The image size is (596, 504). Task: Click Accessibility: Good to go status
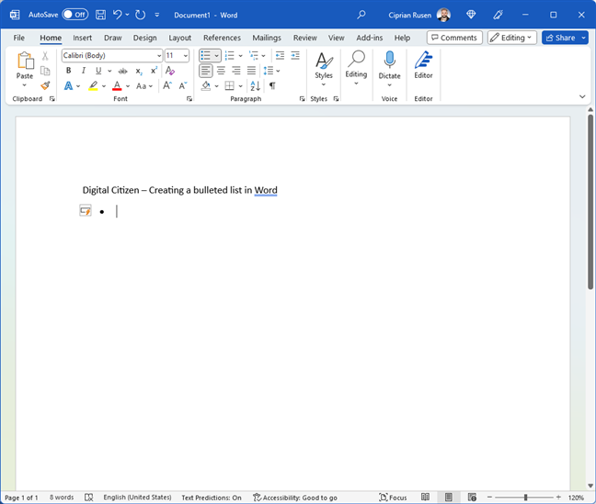tap(295, 498)
